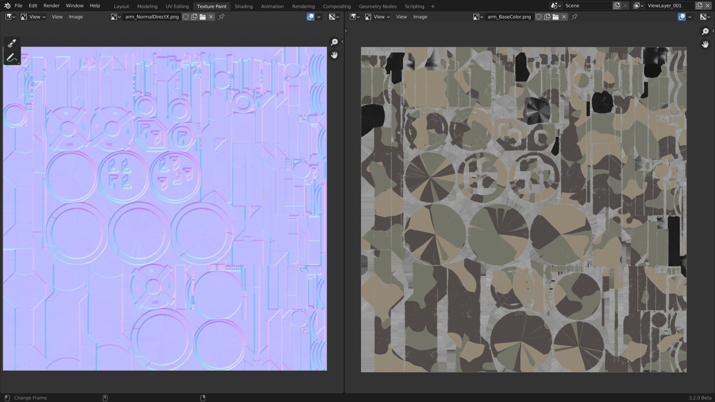
Task: Click the Scene name field
Action: (x=587, y=6)
